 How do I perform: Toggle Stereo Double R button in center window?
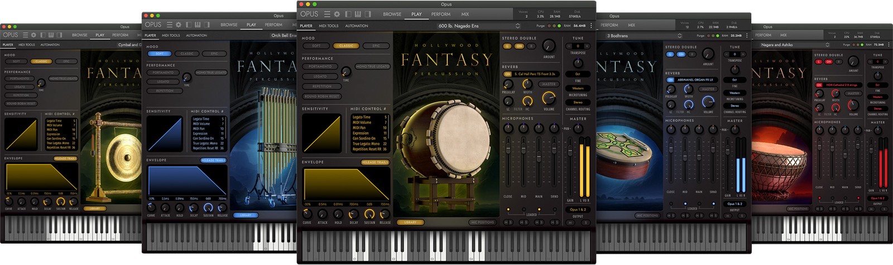(x=531, y=46)
